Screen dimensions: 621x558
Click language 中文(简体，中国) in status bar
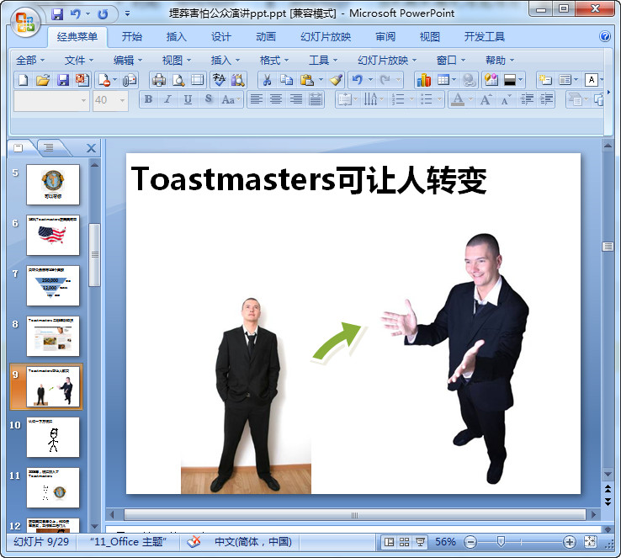click(252, 542)
